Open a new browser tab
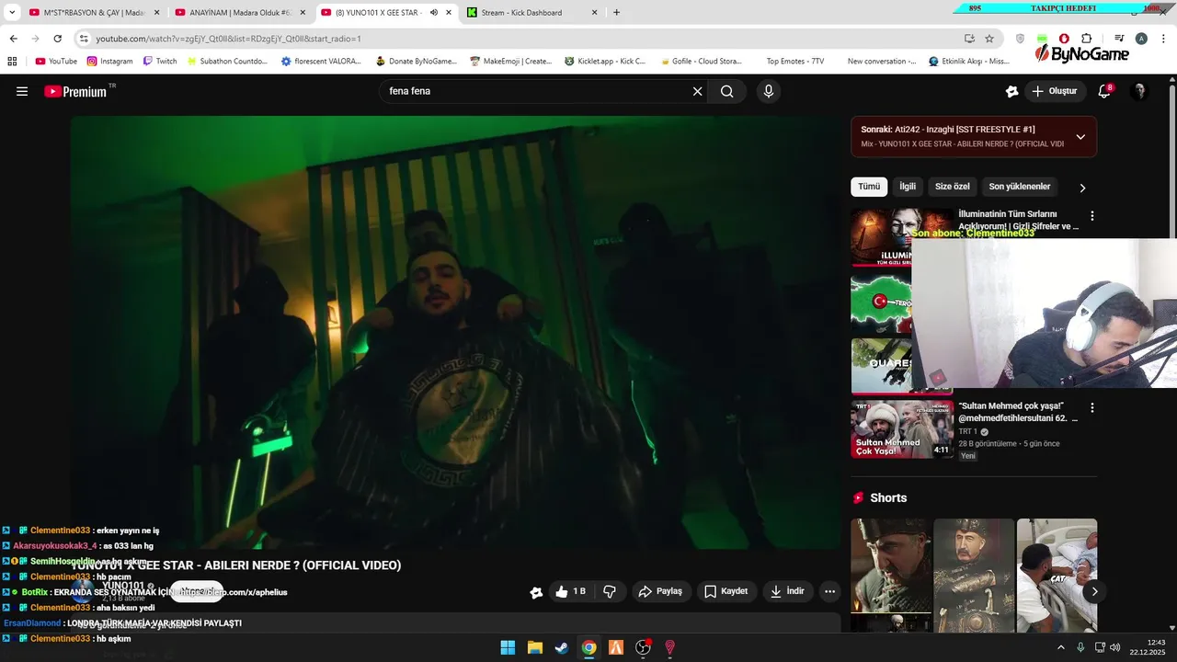1177x662 pixels. (616, 13)
